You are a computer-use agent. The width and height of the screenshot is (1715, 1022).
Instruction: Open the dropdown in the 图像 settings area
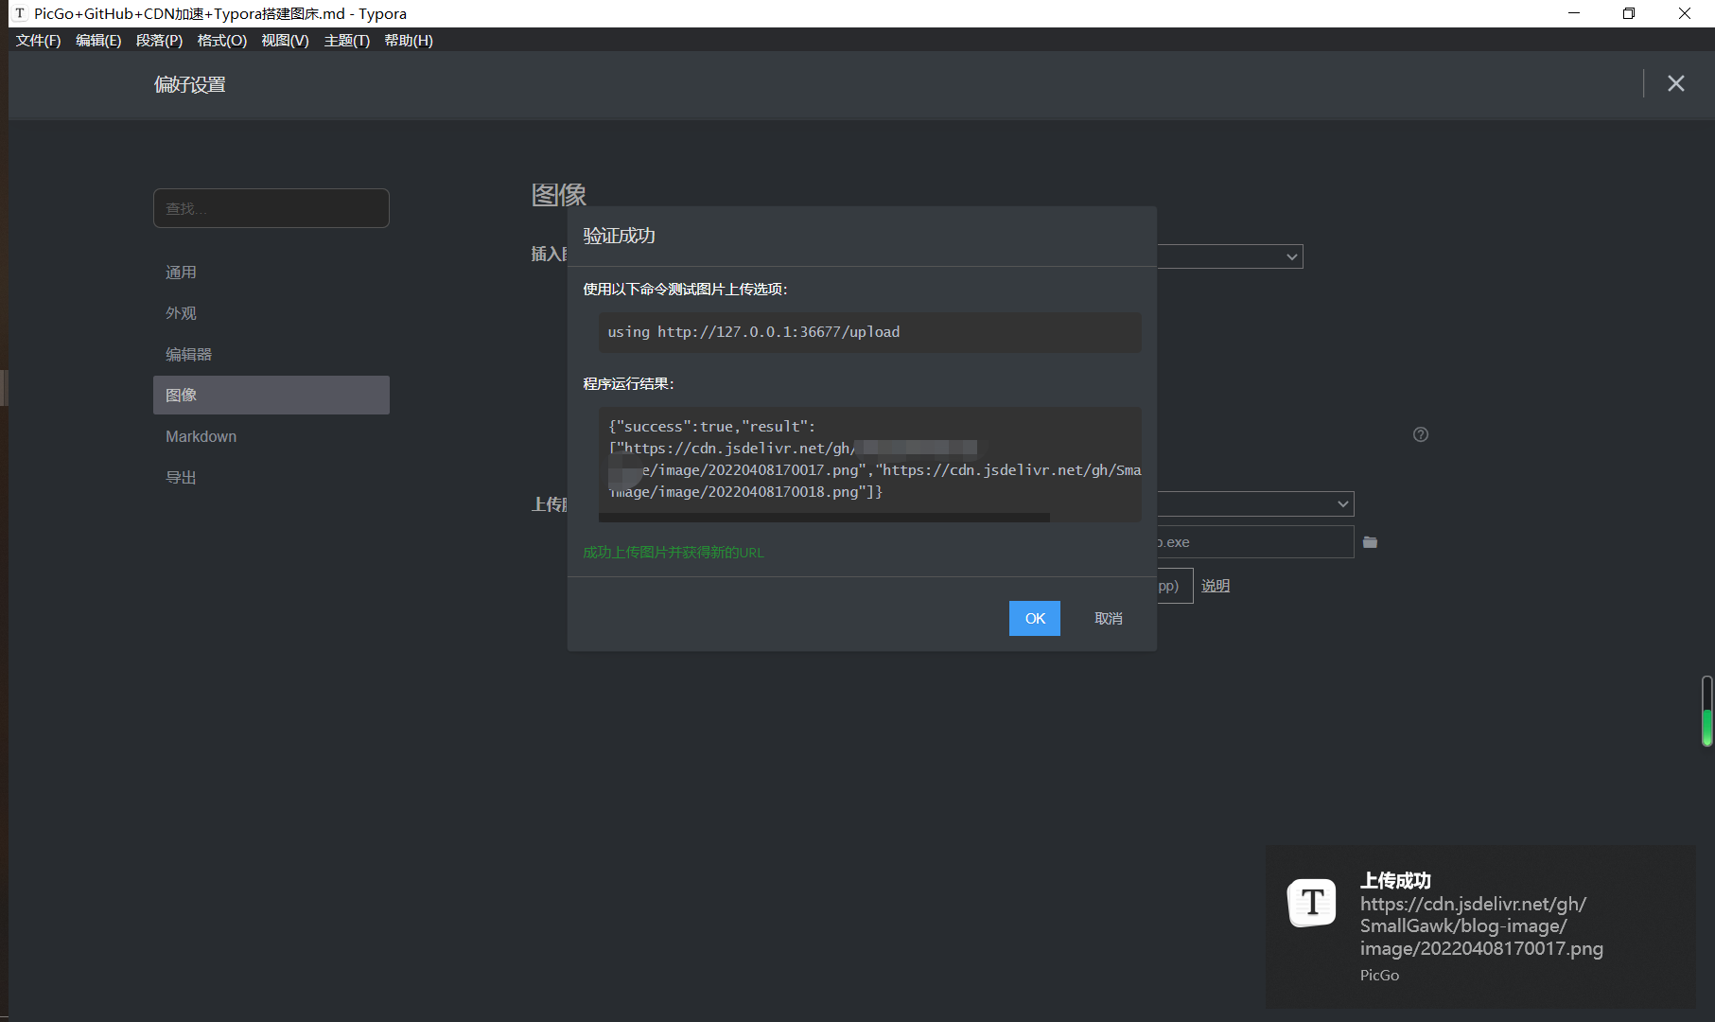(x=1230, y=256)
